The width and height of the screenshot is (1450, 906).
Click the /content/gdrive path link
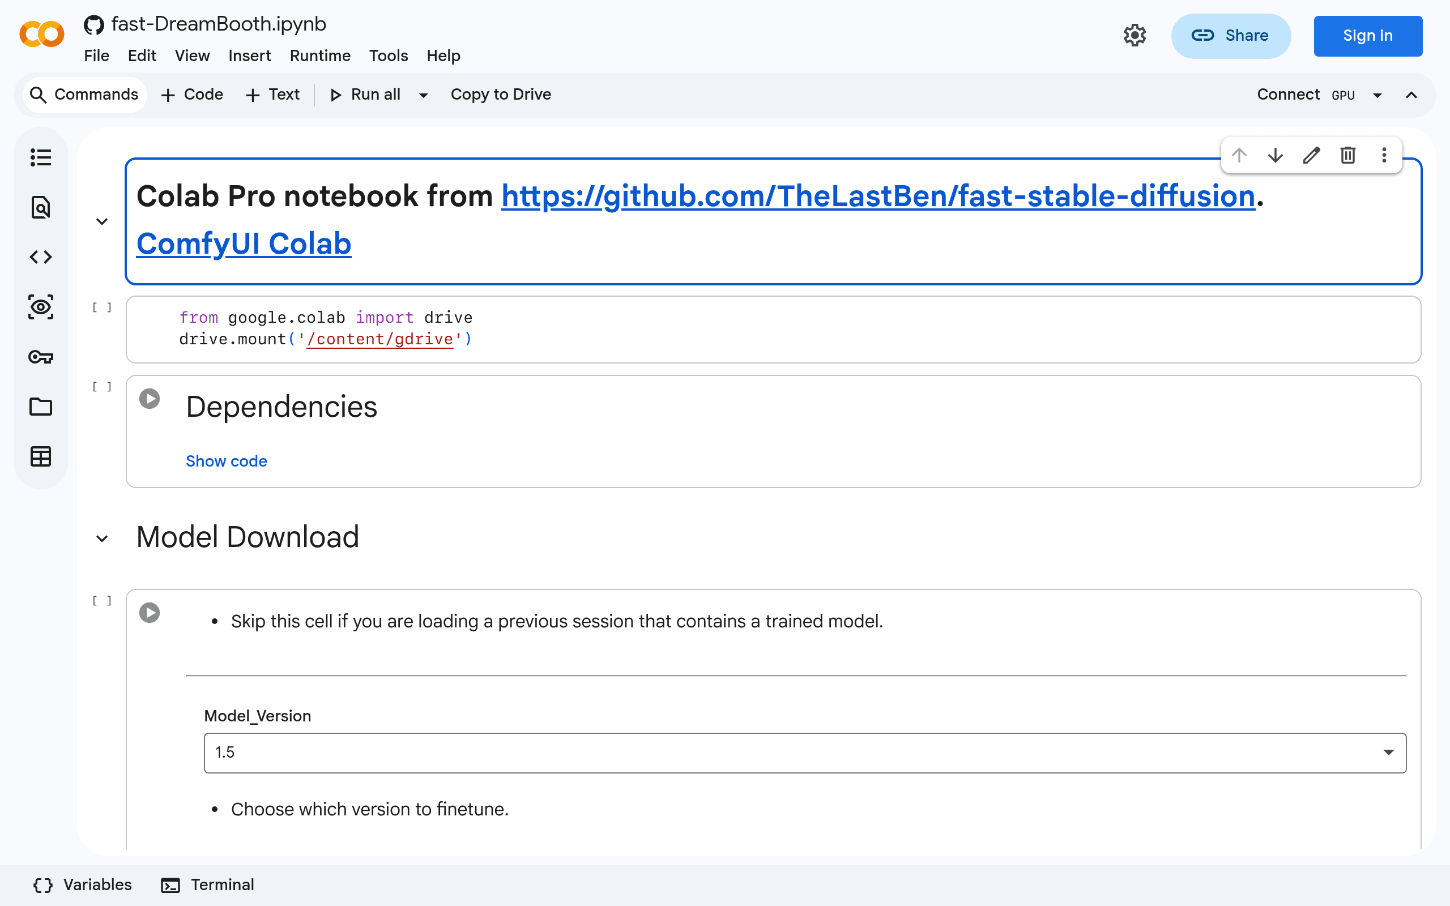coord(380,339)
